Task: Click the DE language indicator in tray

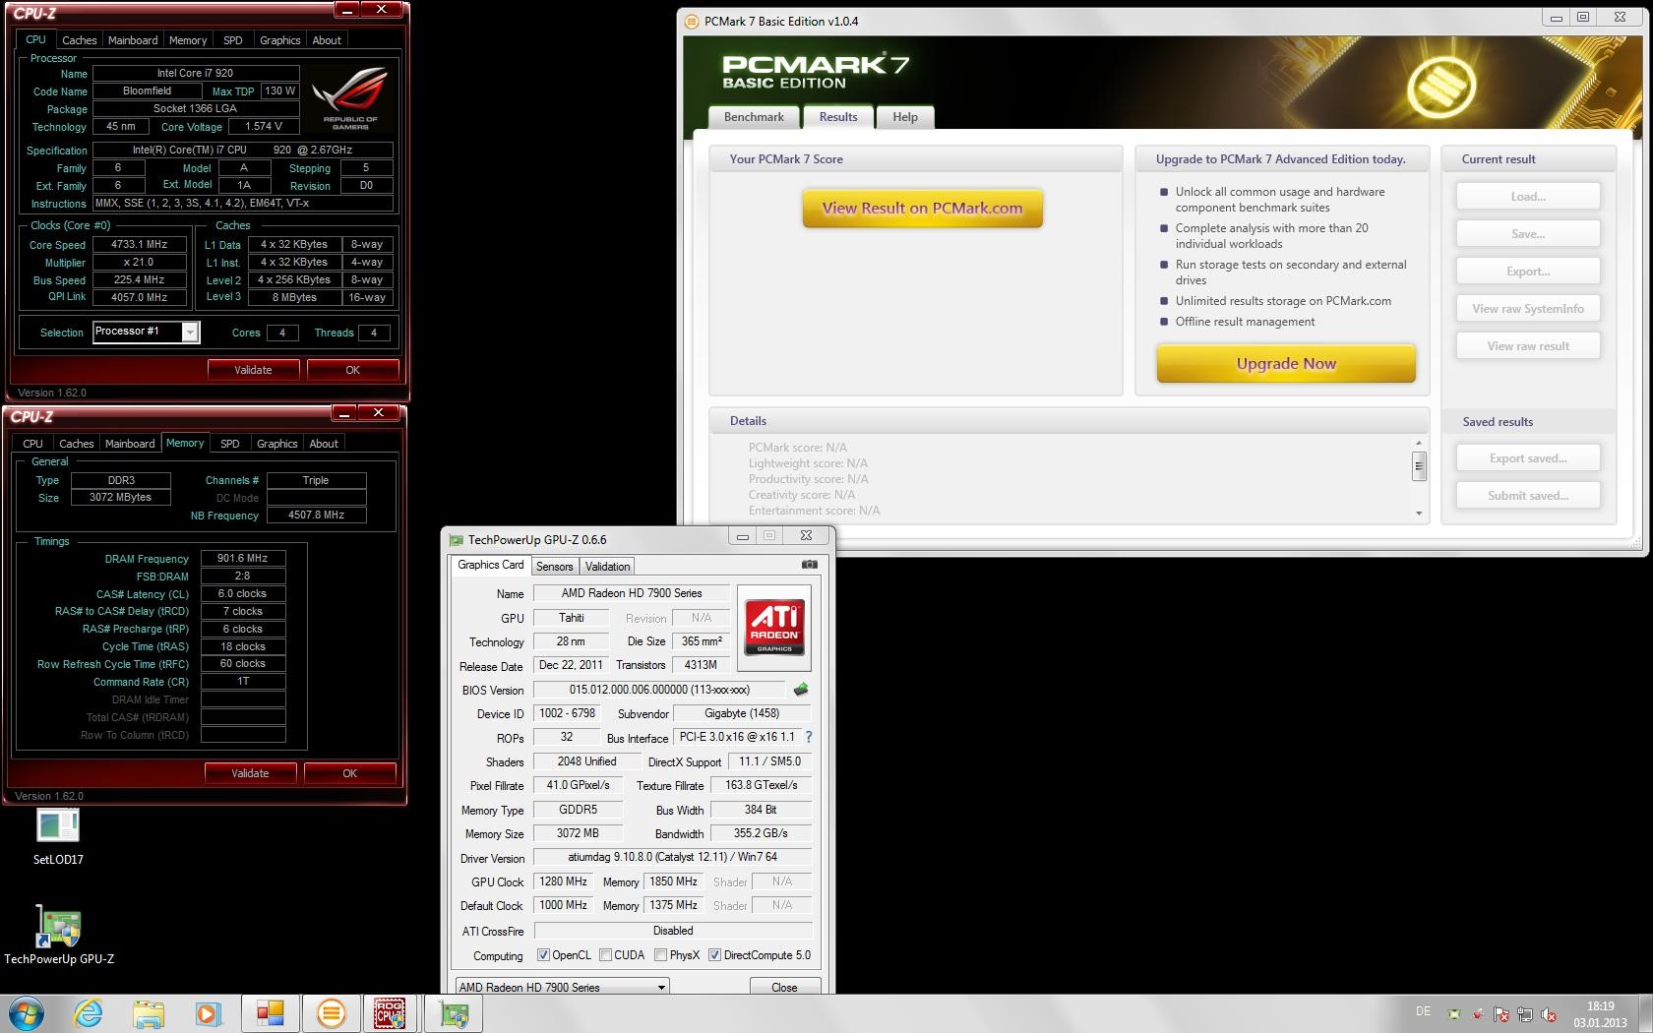Action: point(1423,1011)
